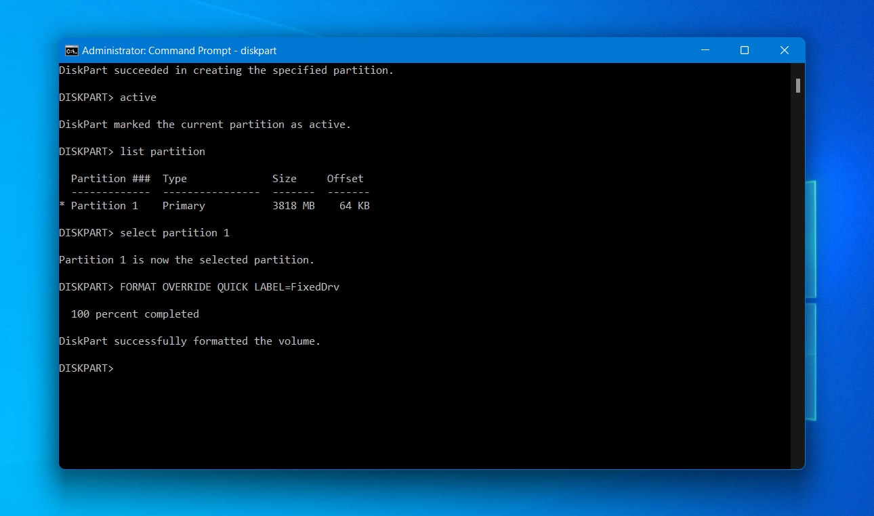This screenshot has width=874, height=516.
Task: Click 'DiskPart marked the current partition as active.'
Action: [205, 125]
